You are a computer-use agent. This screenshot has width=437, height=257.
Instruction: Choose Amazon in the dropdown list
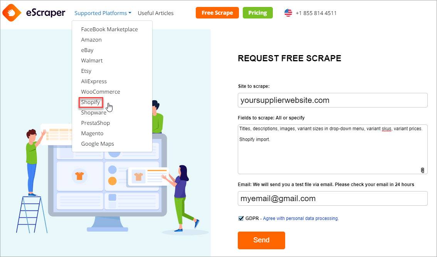[x=91, y=40]
